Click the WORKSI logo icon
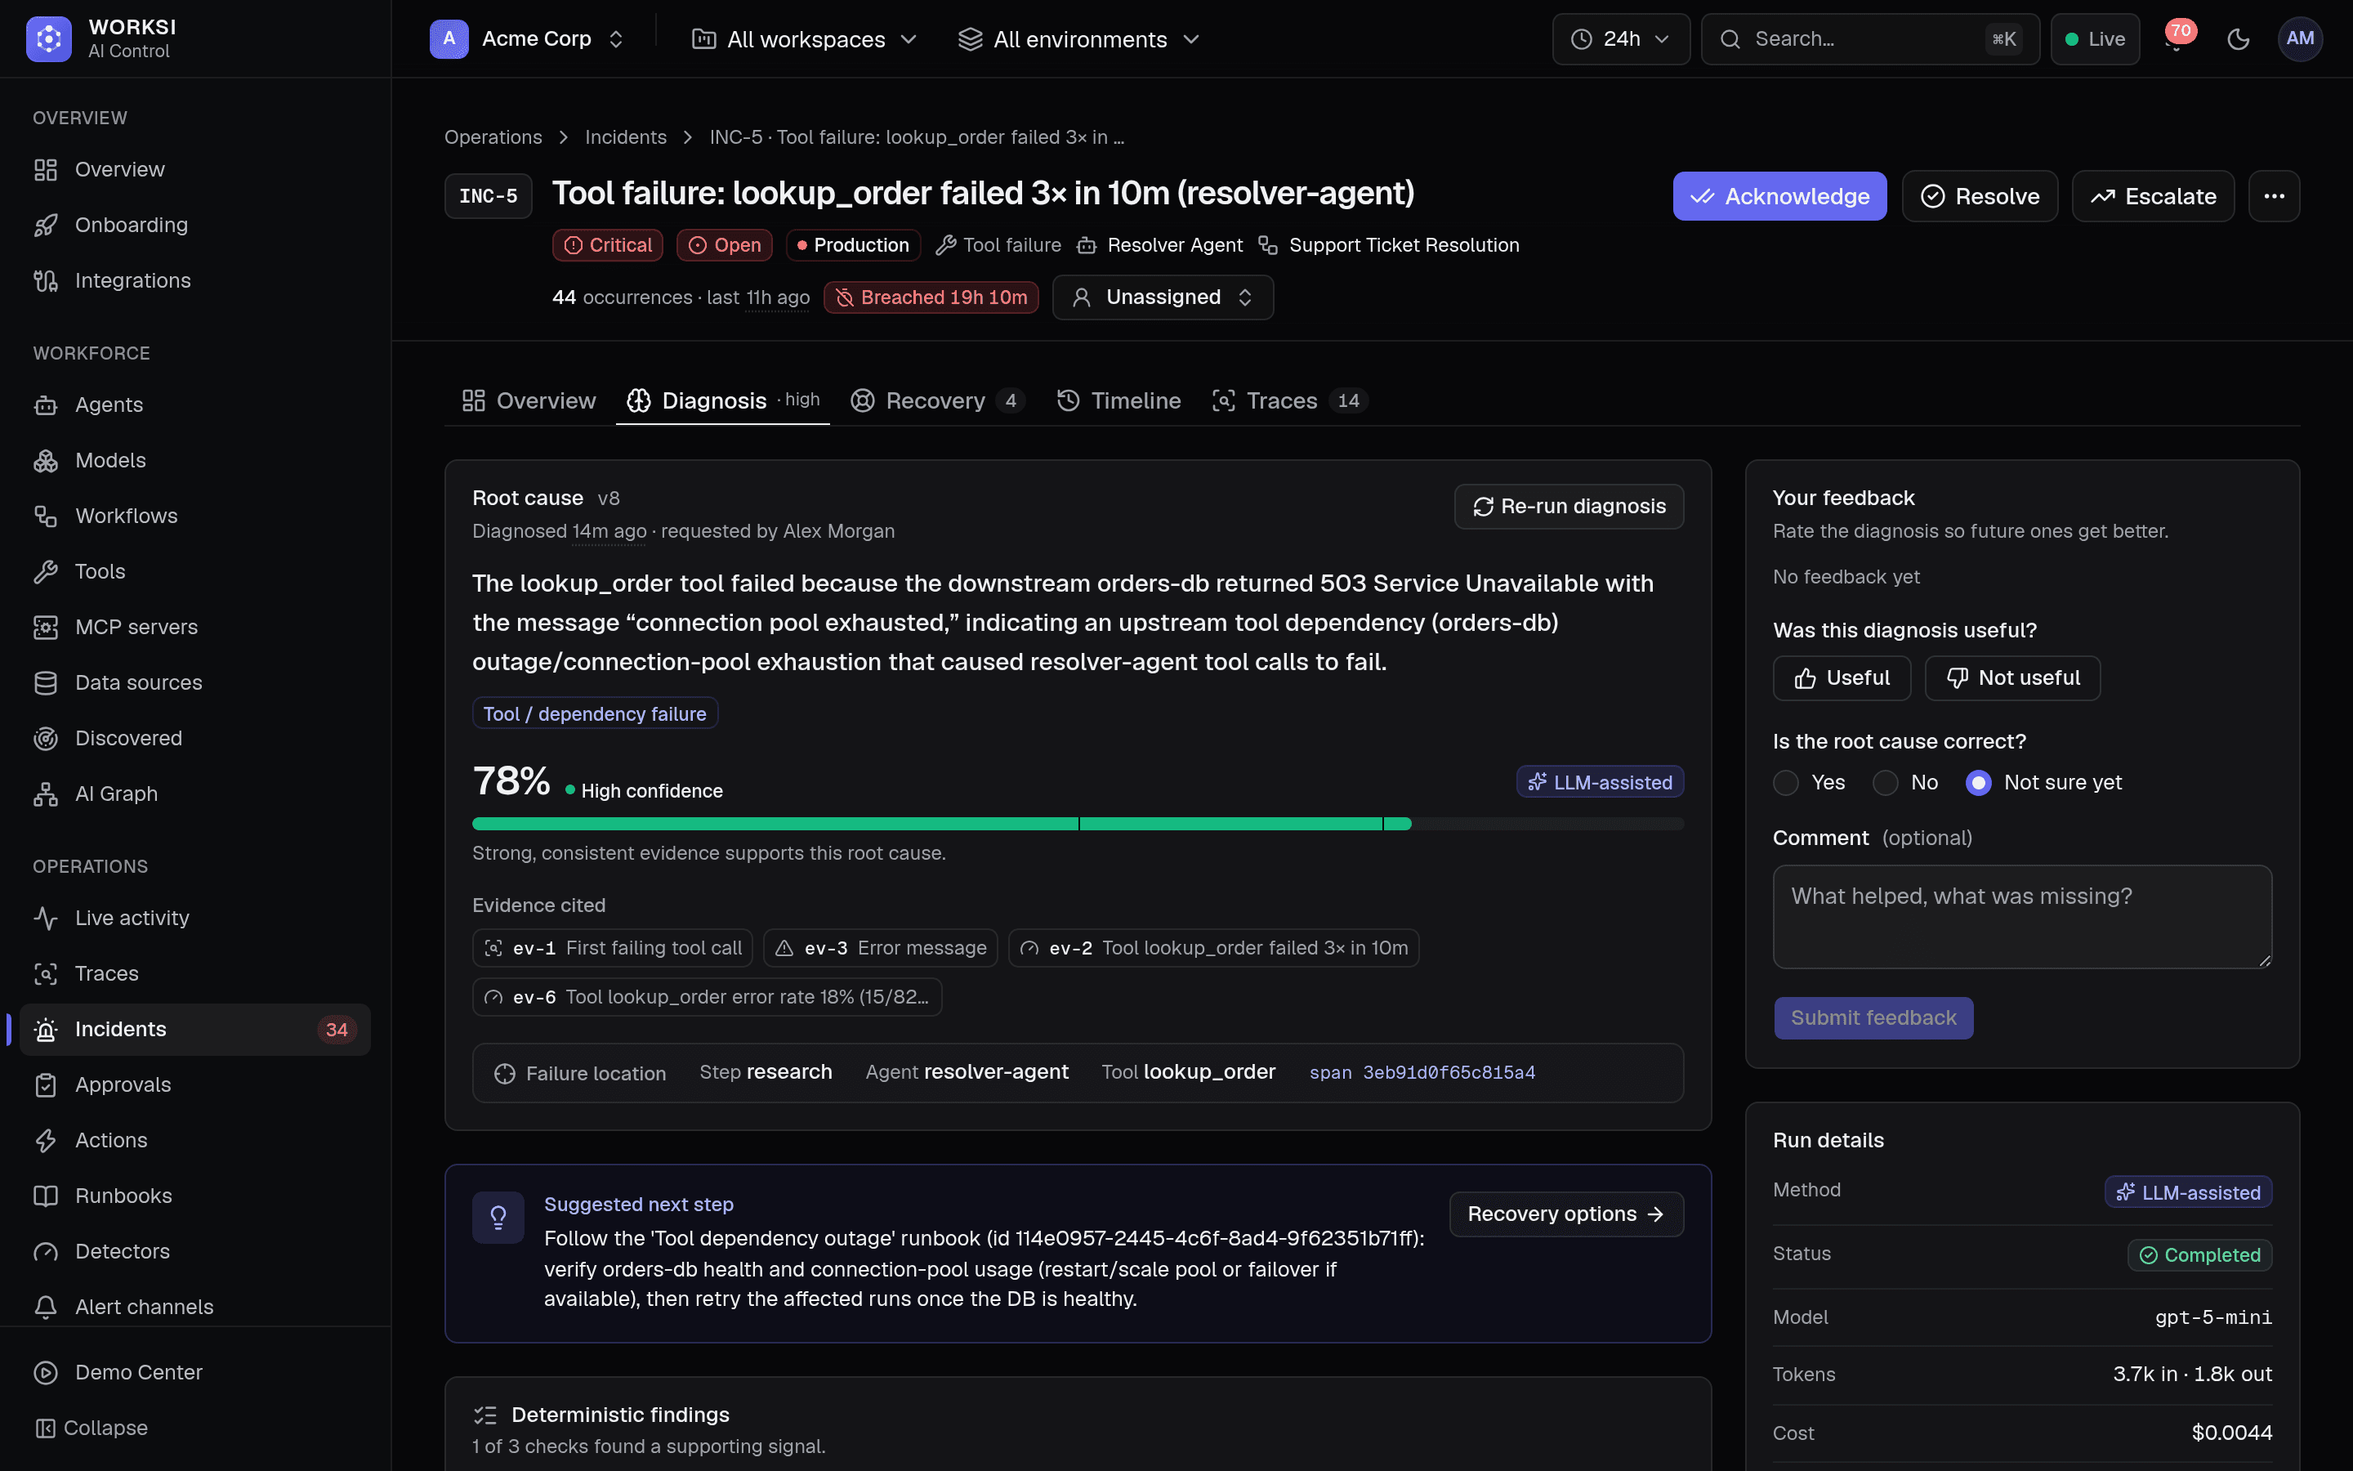Screen dimensions: 2353x1471 (49, 39)
